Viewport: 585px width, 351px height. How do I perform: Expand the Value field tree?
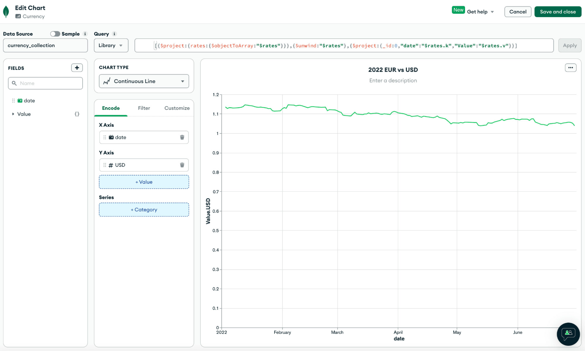tap(13, 114)
